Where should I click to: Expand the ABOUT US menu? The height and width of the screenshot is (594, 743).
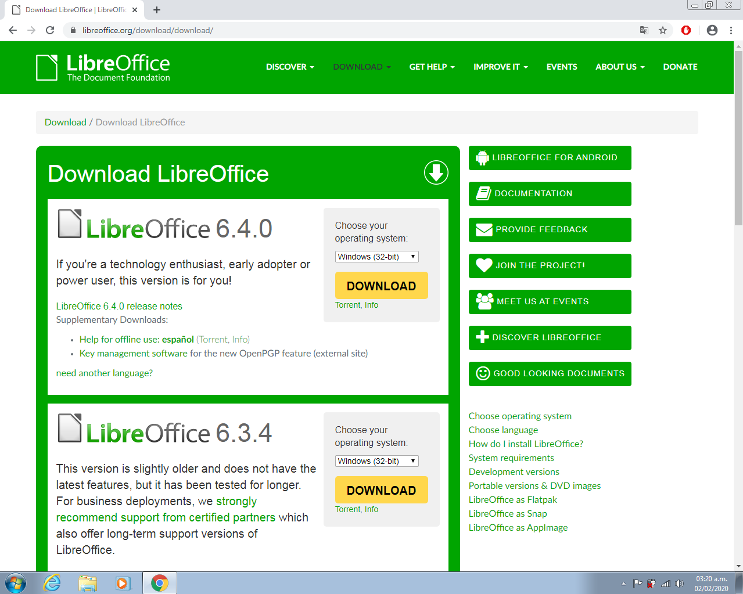(x=620, y=67)
